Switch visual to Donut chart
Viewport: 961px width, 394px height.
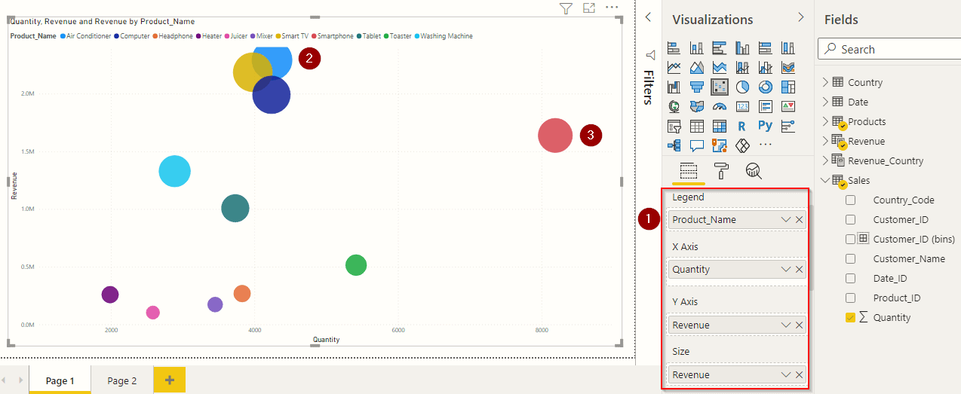pyautogui.click(x=765, y=87)
